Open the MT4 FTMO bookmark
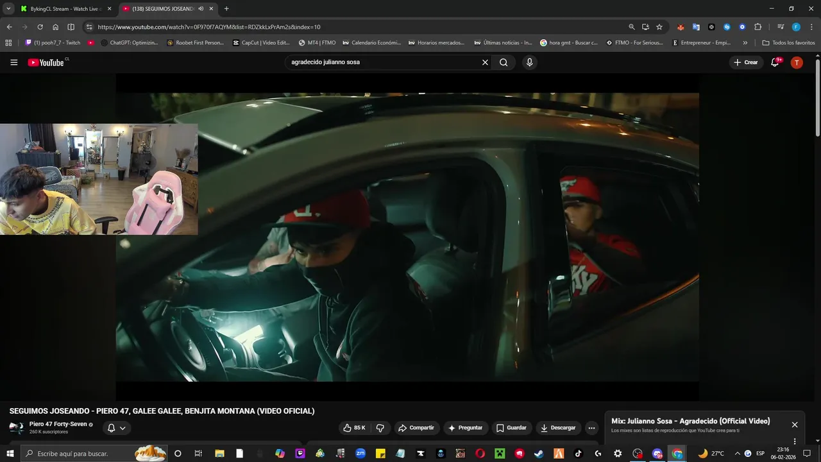Viewport: 821px width, 462px height. point(317,43)
